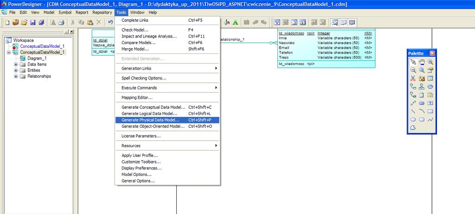This screenshot has width=475, height=214.
Task: Expand the Relationships folder node
Action: (16, 77)
